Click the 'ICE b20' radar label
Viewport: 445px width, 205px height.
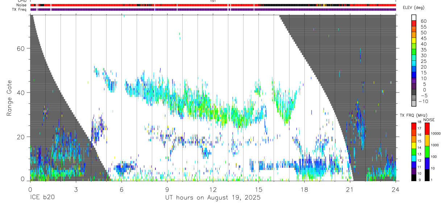(x=42, y=198)
